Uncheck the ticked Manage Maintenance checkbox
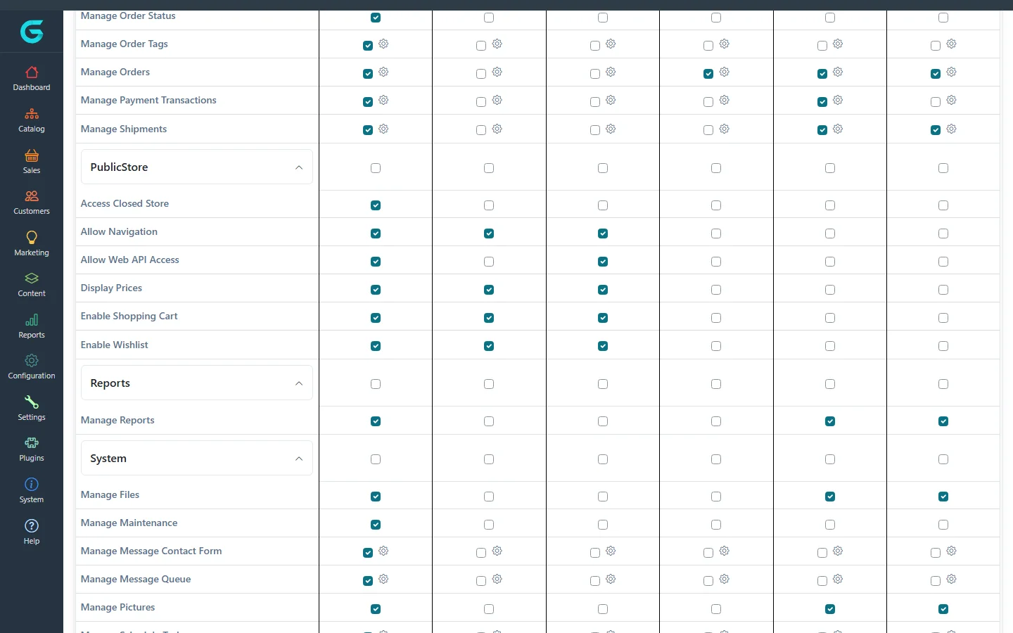 tap(376, 525)
